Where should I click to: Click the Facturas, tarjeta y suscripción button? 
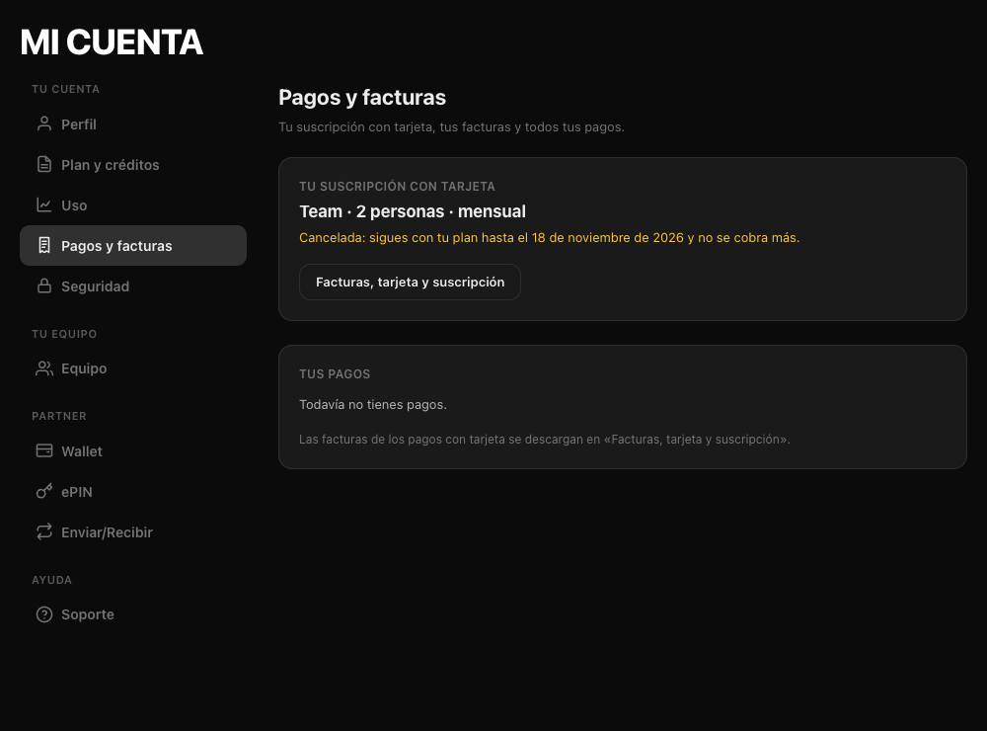[410, 282]
